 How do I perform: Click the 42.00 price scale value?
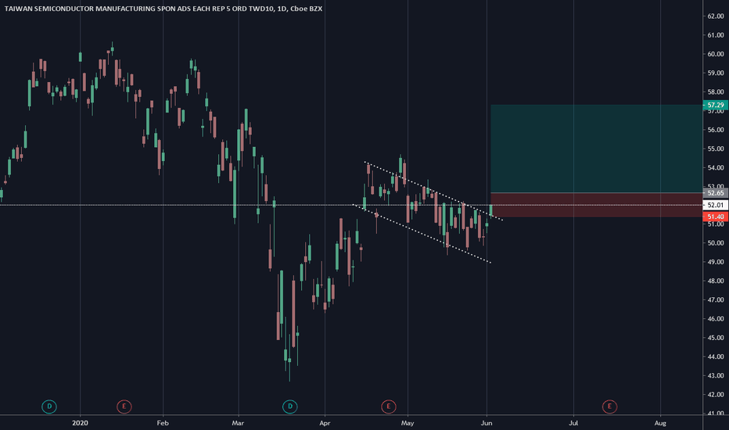click(x=716, y=395)
